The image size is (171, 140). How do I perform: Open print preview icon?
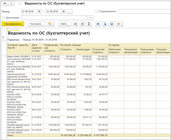coord(105,24)
